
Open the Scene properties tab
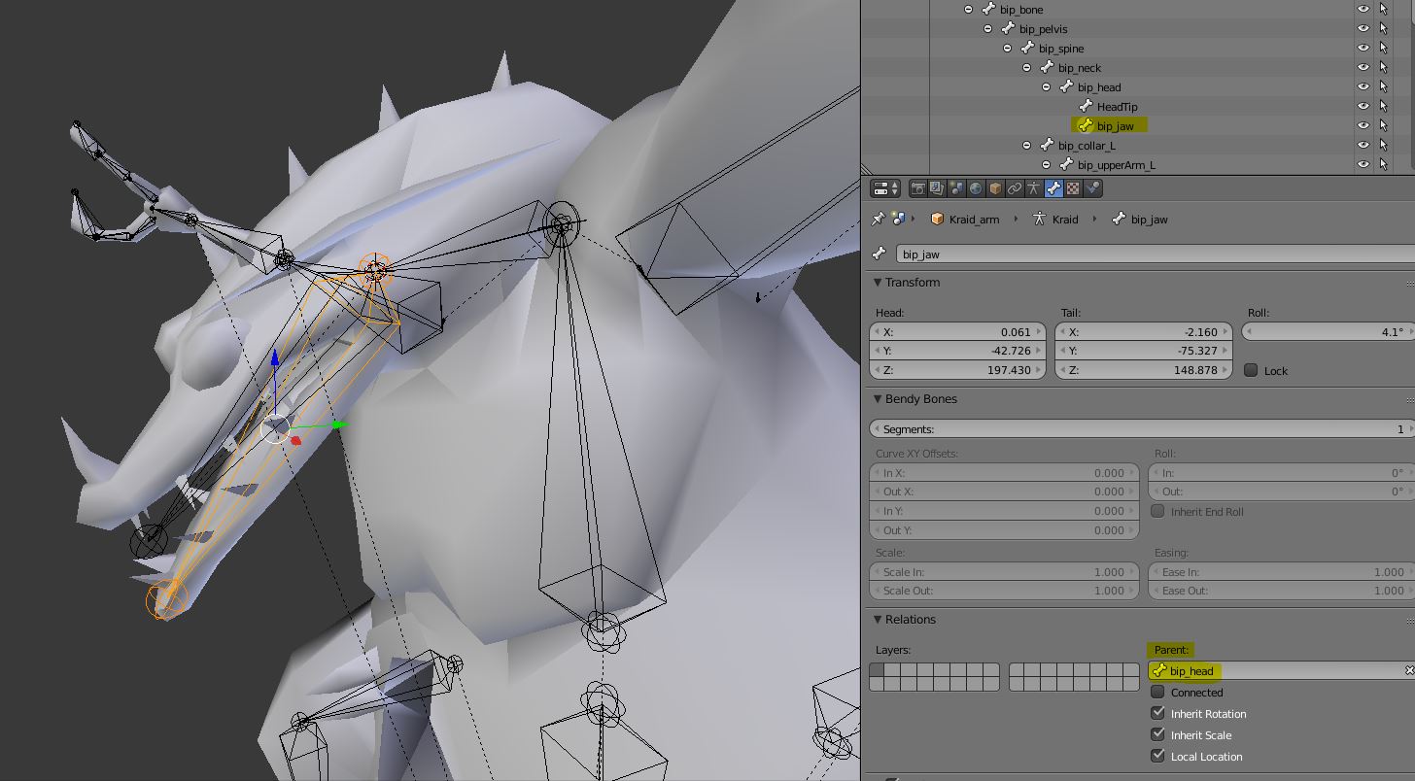(x=956, y=188)
